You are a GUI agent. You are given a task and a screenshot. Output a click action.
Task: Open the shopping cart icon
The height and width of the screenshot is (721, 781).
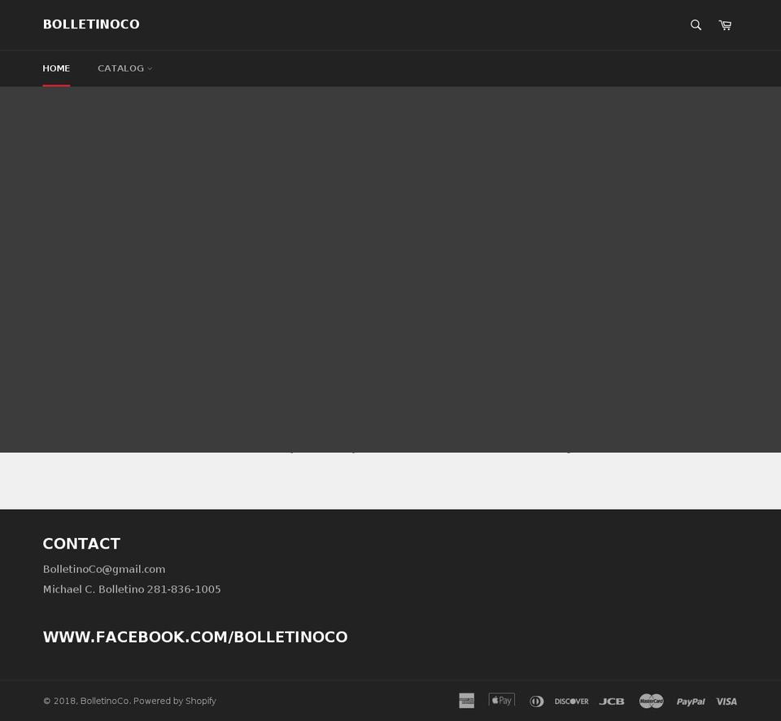pos(725,25)
